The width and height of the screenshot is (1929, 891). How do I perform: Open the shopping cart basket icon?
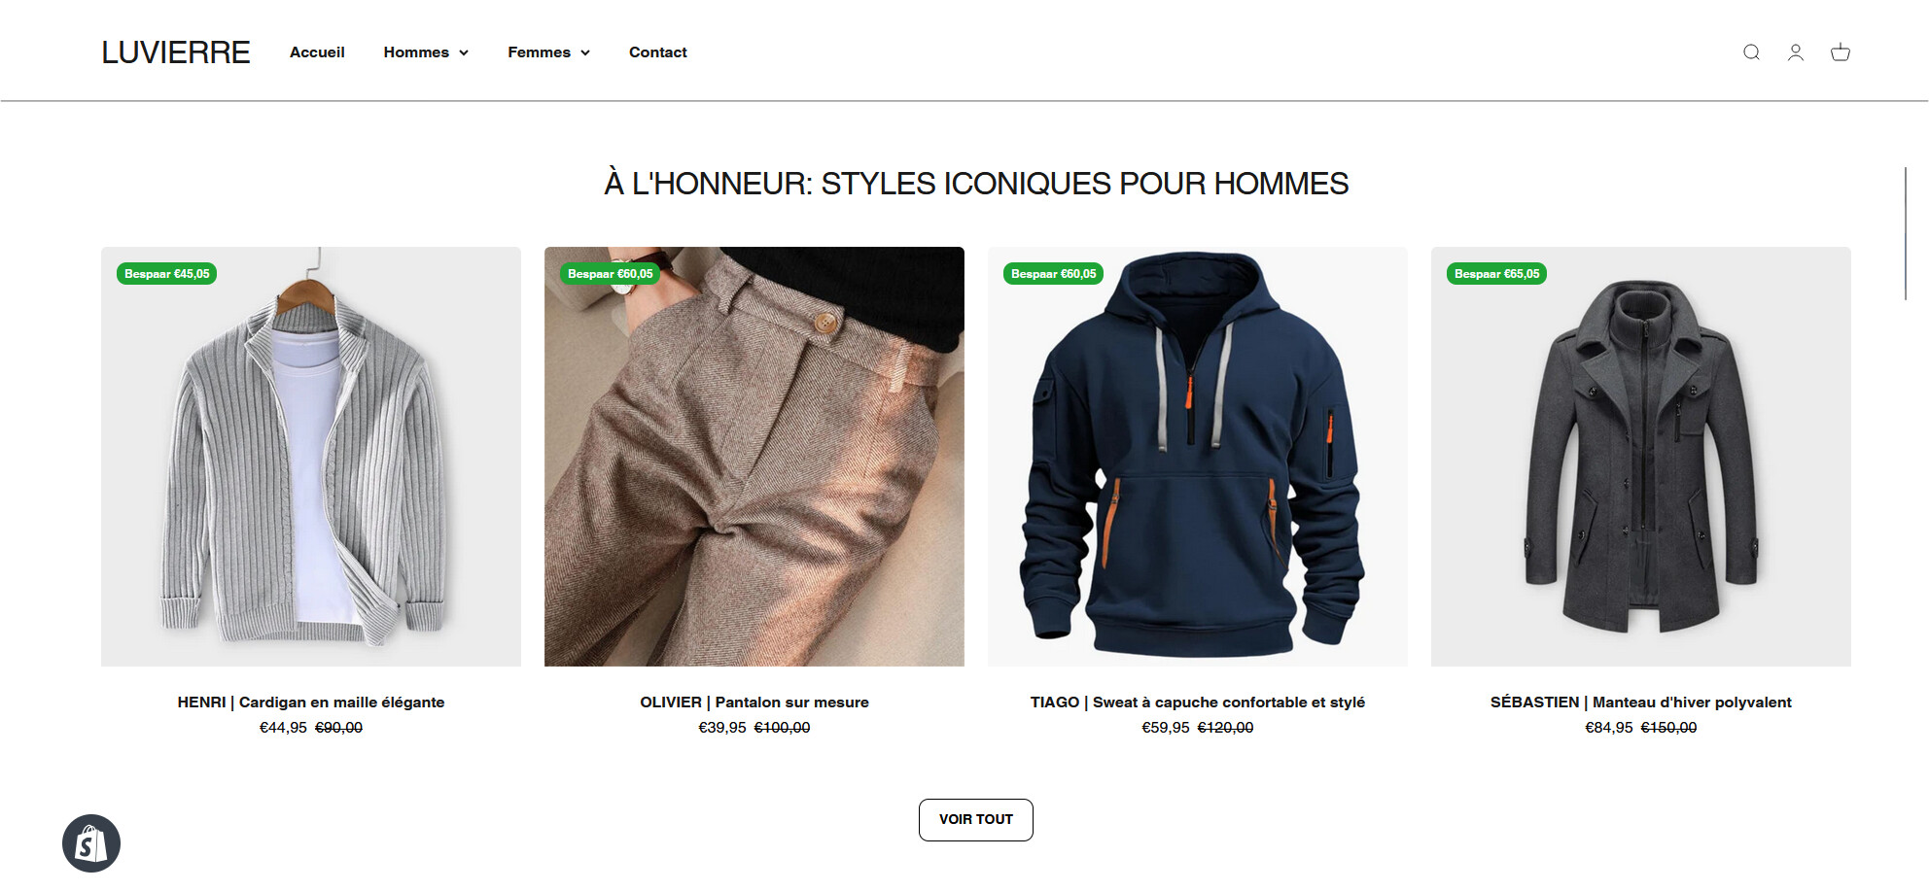pyautogui.click(x=1841, y=52)
